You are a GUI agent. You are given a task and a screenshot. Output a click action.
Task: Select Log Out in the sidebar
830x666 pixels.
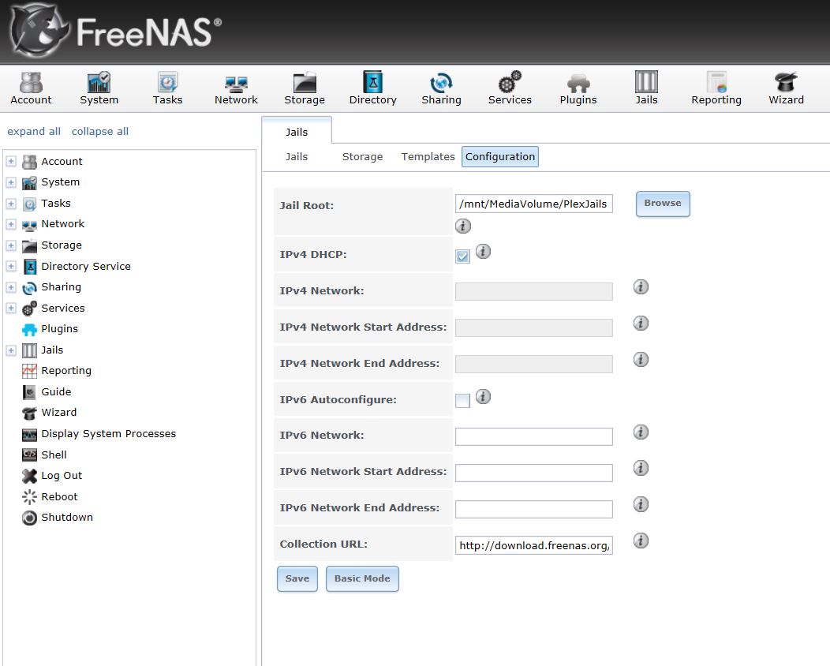coord(62,475)
